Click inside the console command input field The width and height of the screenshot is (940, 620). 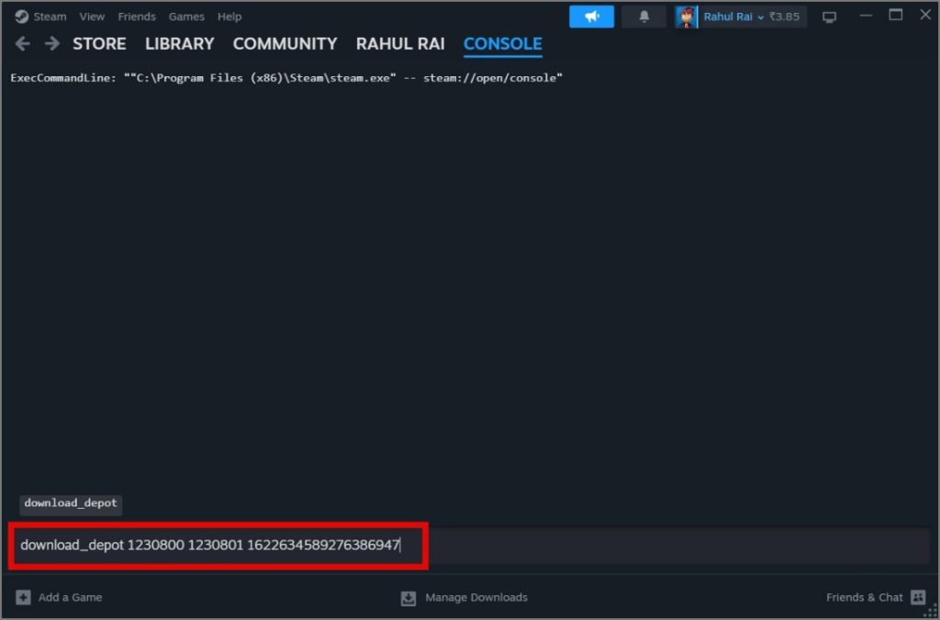[220, 546]
